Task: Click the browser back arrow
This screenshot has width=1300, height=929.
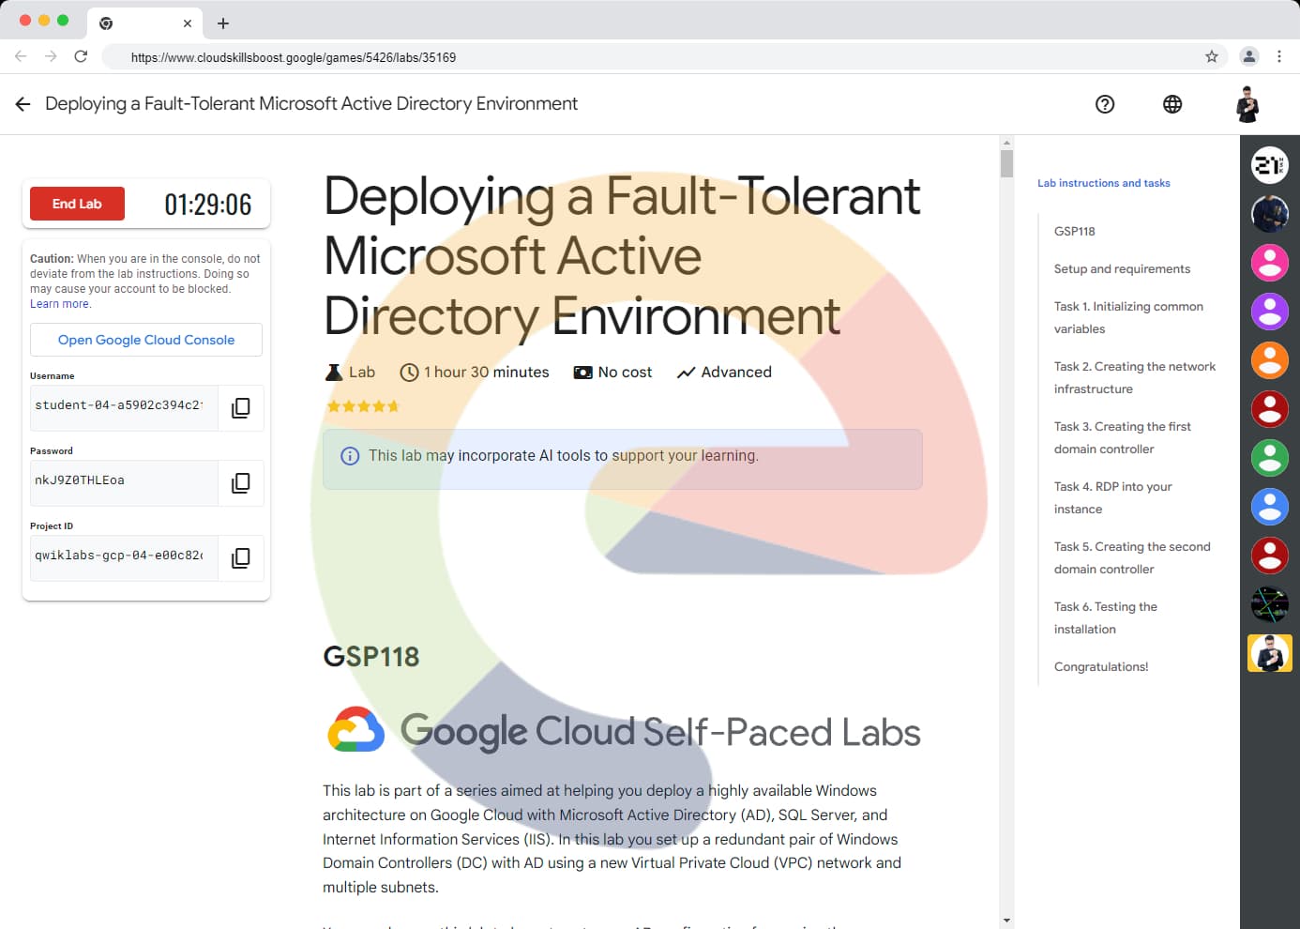Action: (x=21, y=56)
